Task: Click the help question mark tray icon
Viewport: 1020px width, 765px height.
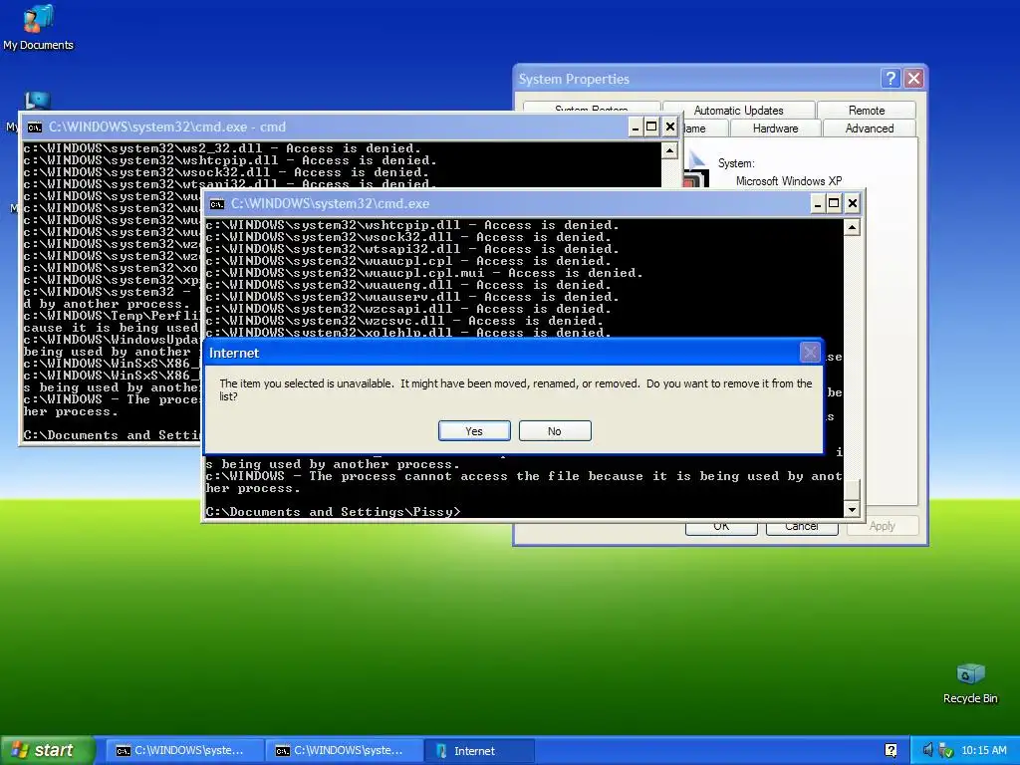Action: point(891,750)
